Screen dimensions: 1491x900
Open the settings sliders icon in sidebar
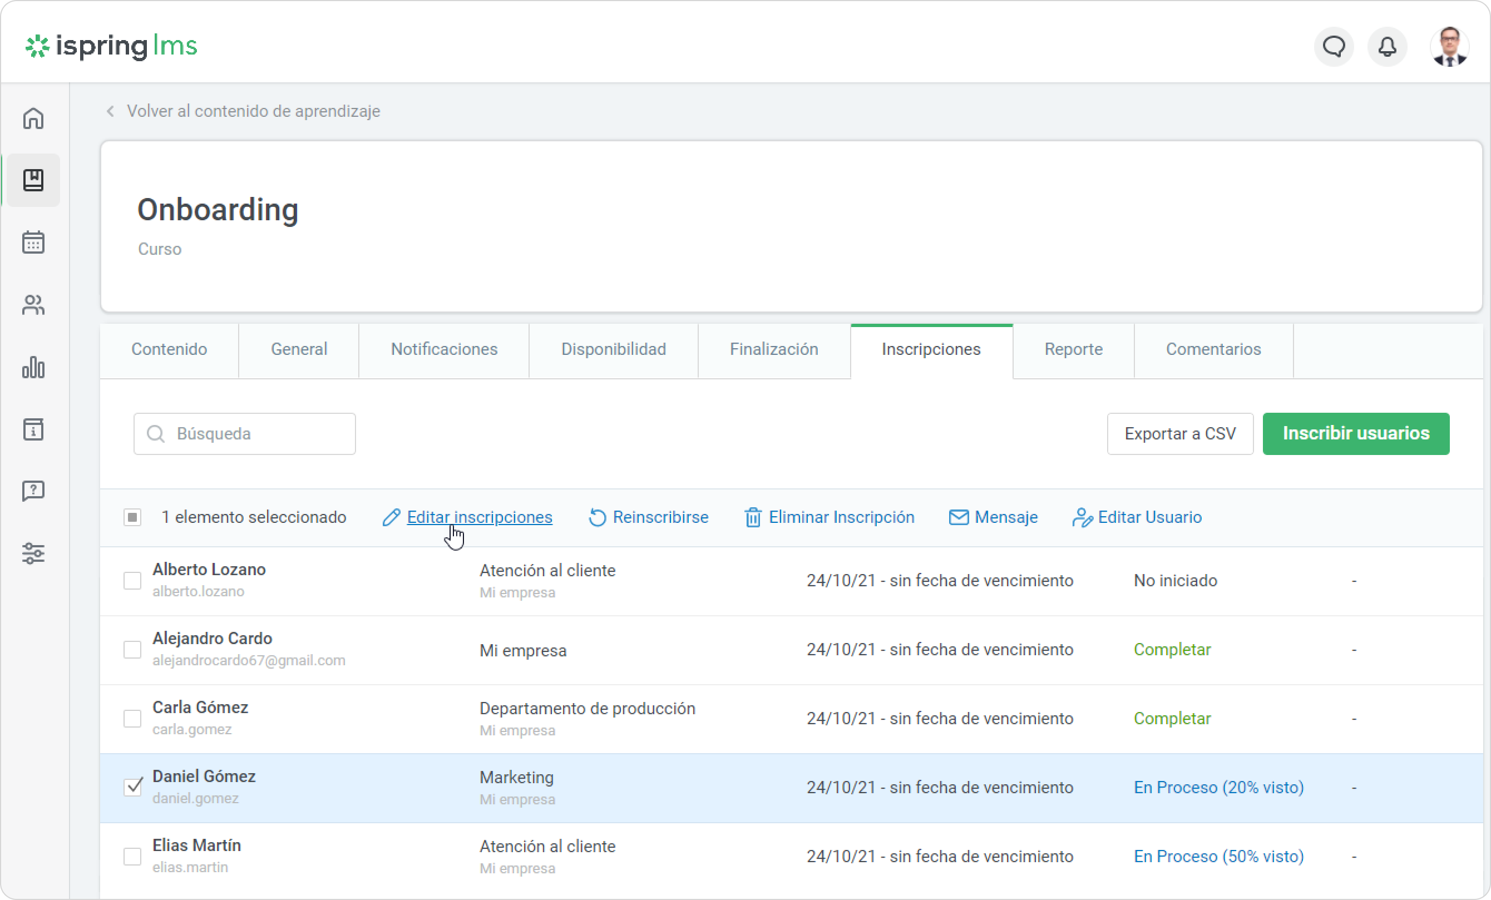point(33,553)
